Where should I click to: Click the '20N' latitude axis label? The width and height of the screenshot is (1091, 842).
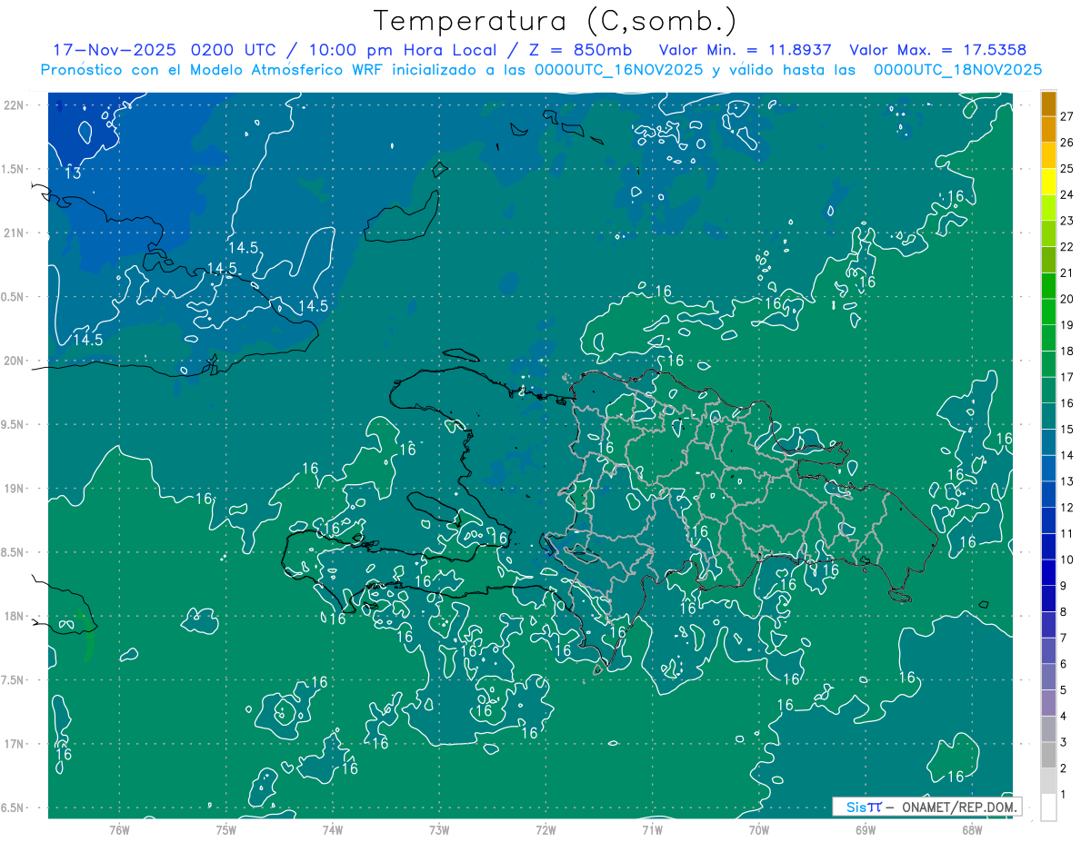(x=15, y=361)
